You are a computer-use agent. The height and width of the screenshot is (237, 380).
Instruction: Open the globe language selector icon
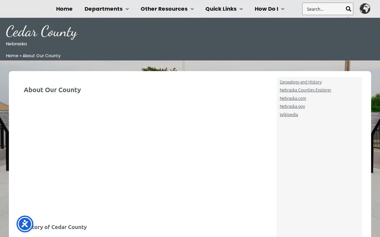pos(365,9)
